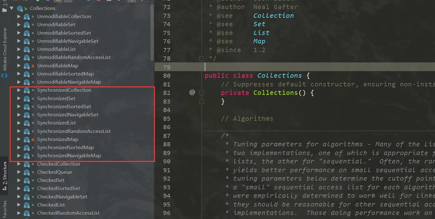Click the class icon of CheckedList

(x=27, y=205)
